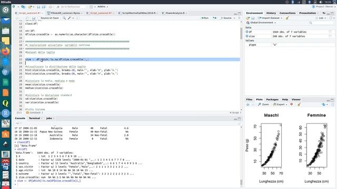View the df data frame grid icon
The width and height of the screenshot is (337, 189).
330,31
